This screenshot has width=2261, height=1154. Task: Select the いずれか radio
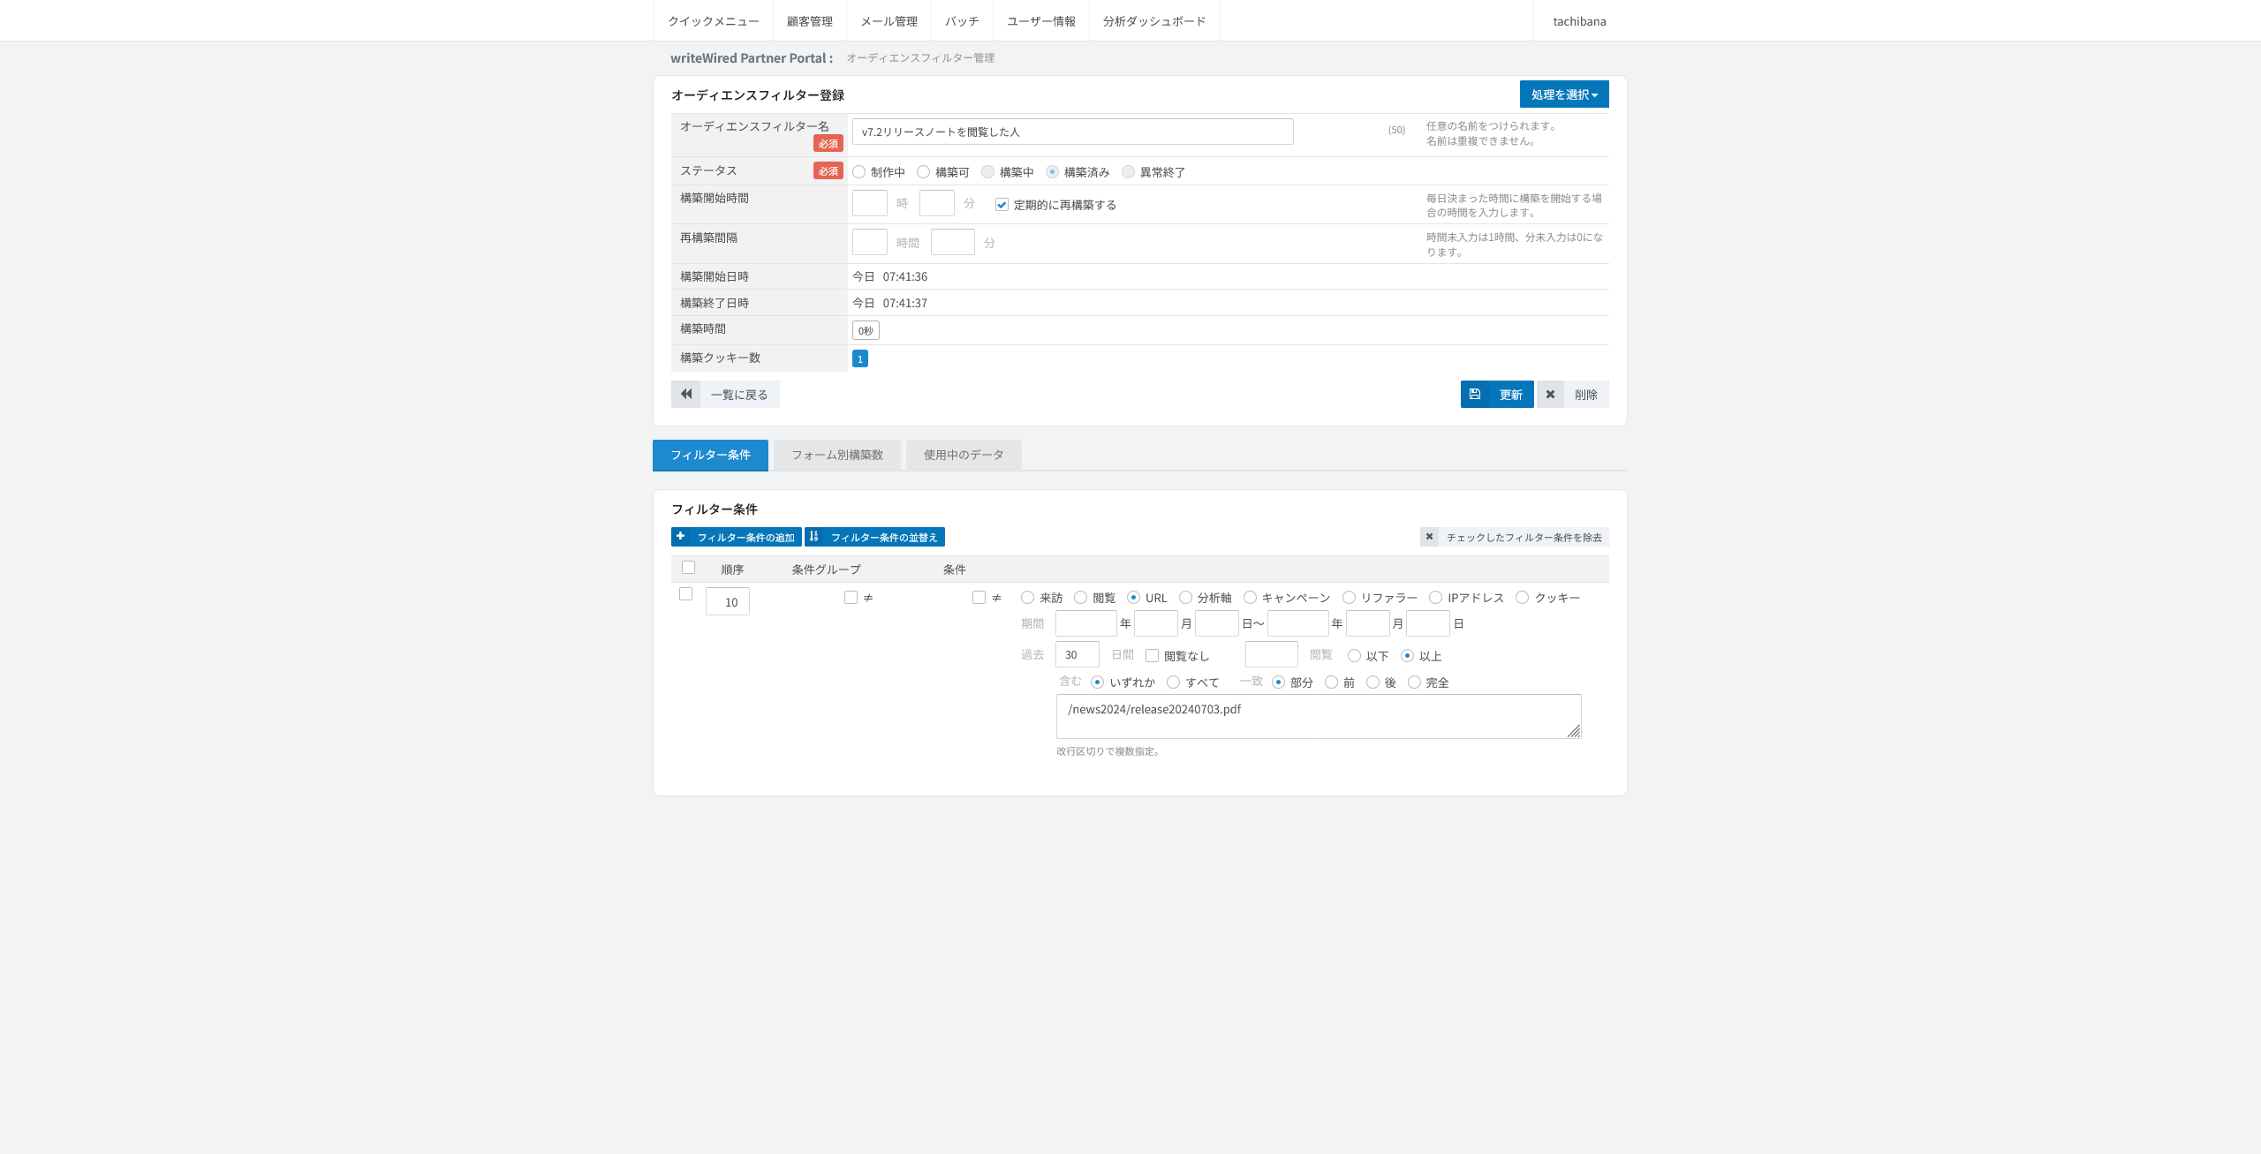click(1097, 683)
